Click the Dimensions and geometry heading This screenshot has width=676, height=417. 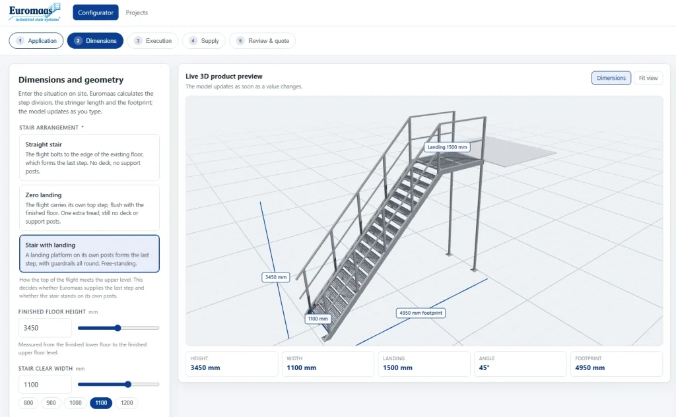click(71, 80)
